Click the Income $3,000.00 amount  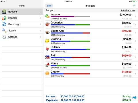click(x=125, y=15)
